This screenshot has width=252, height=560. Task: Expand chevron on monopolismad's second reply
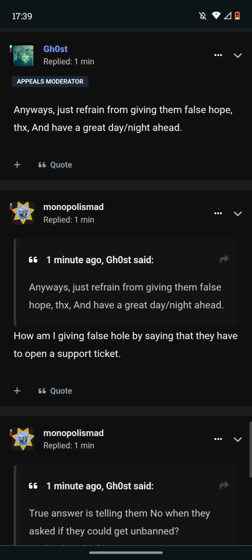coord(238,440)
